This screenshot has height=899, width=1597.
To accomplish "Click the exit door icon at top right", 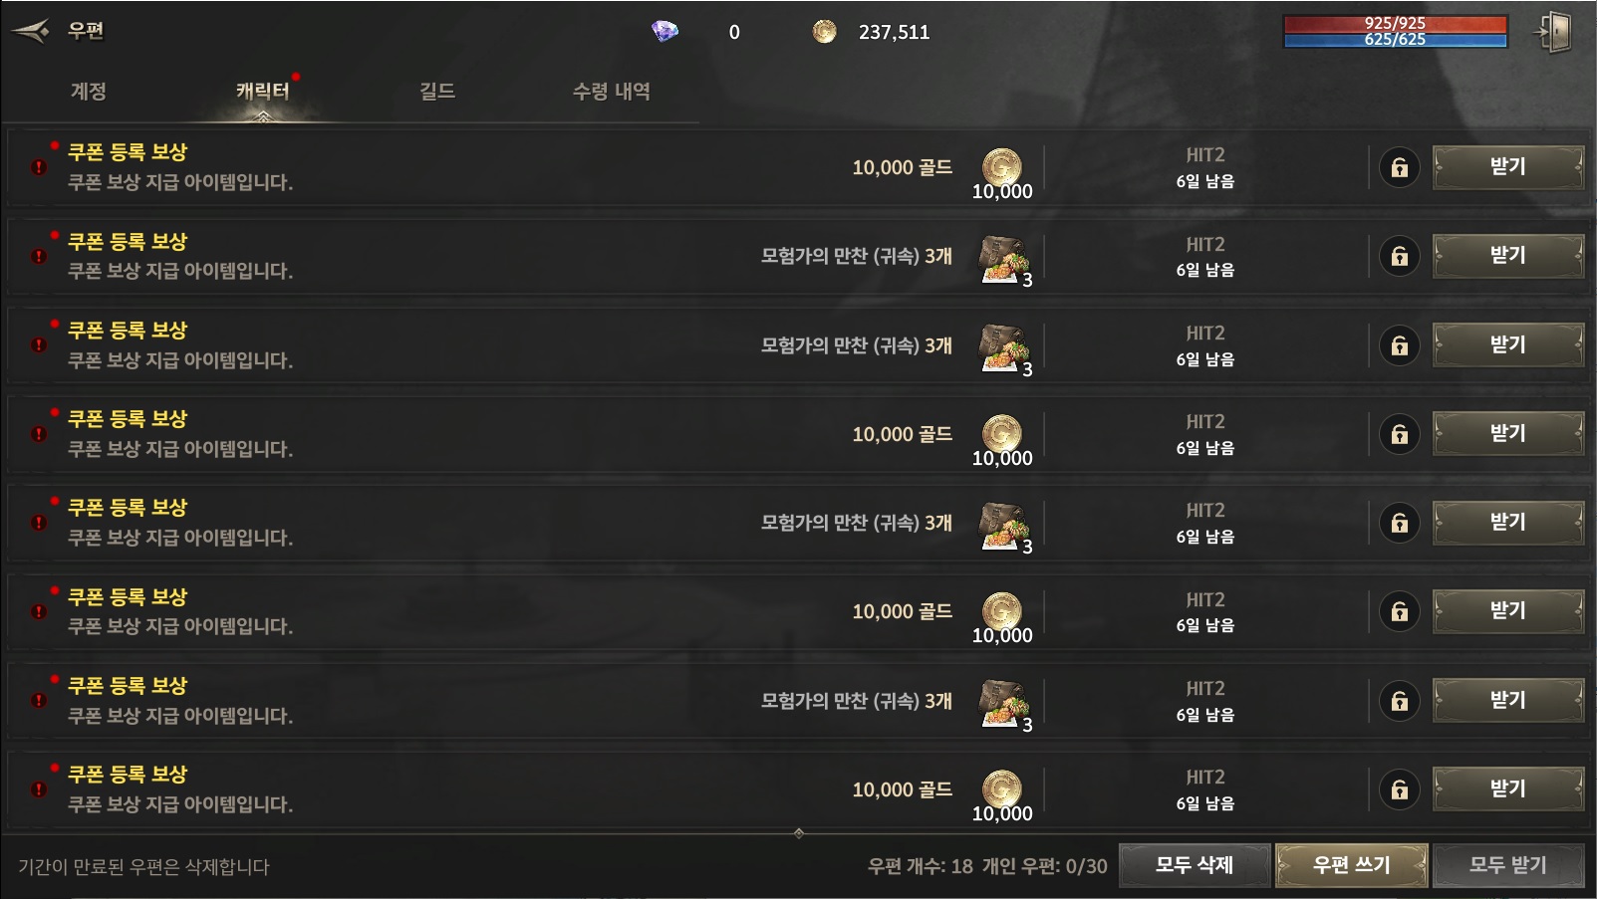I will [x=1553, y=32].
